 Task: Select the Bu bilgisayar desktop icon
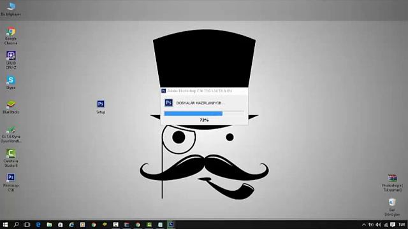pyautogui.click(x=11, y=9)
